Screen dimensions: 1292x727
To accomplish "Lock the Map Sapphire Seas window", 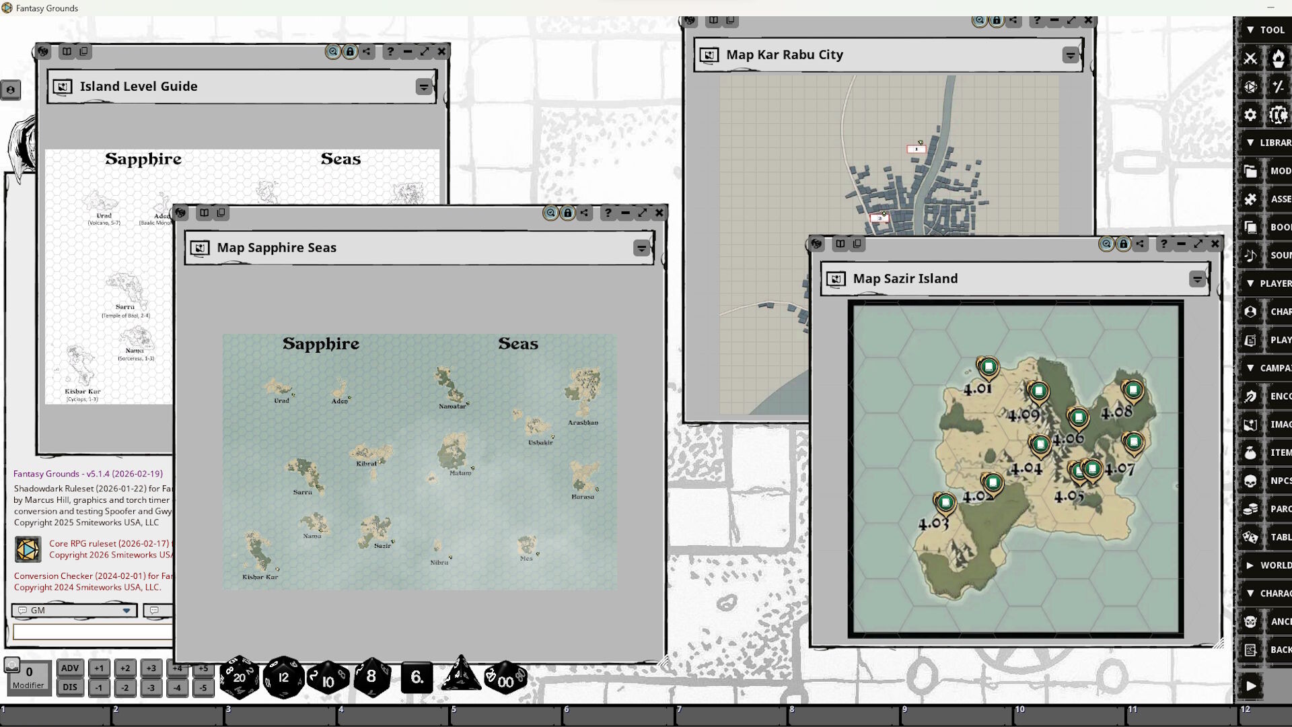I will [x=568, y=213].
